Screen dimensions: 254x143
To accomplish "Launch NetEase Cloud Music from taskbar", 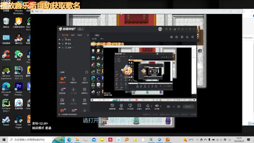I will point(110,140).
